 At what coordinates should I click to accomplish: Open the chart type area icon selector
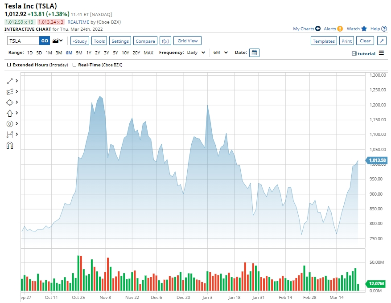[x=58, y=41]
